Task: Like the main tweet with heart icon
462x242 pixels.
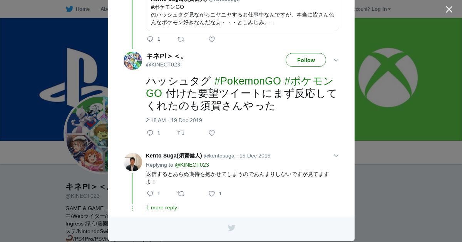Action: [212, 133]
